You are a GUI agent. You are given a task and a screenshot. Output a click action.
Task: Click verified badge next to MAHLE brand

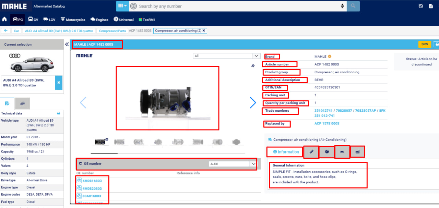(x=330, y=57)
